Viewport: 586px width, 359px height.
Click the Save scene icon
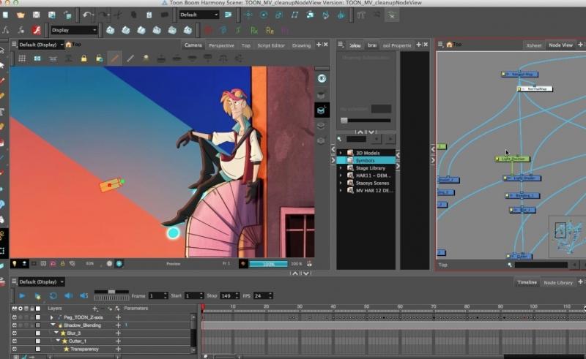tap(36, 15)
